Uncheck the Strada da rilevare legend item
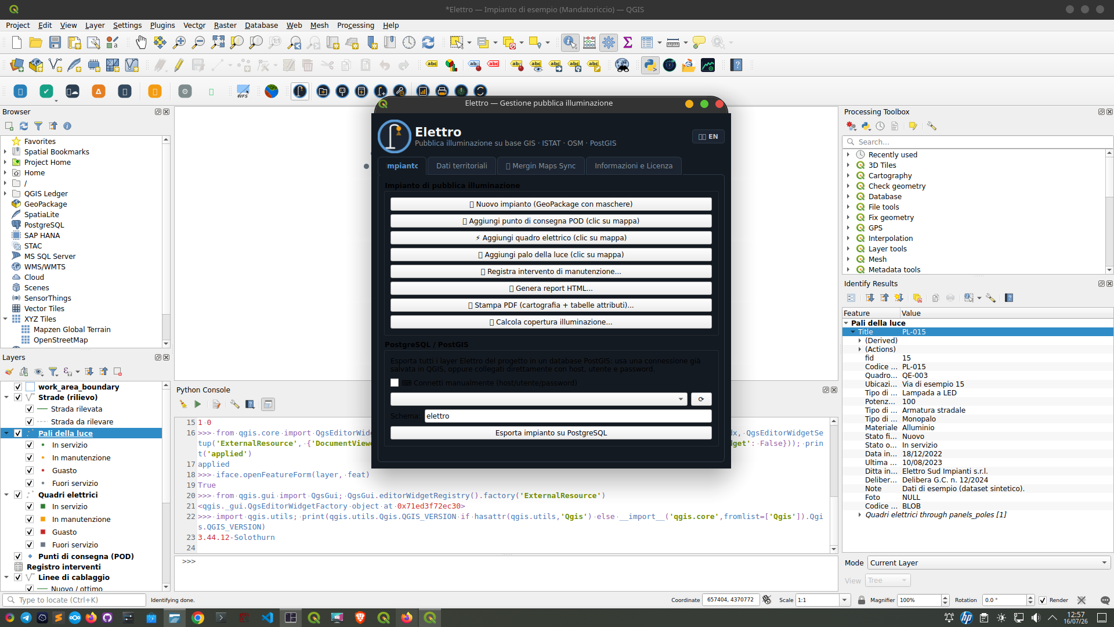 [30, 421]
